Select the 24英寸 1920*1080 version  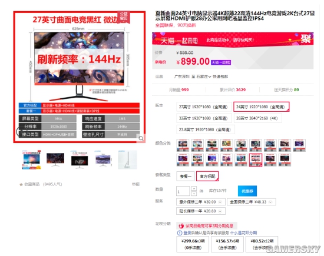261,107
